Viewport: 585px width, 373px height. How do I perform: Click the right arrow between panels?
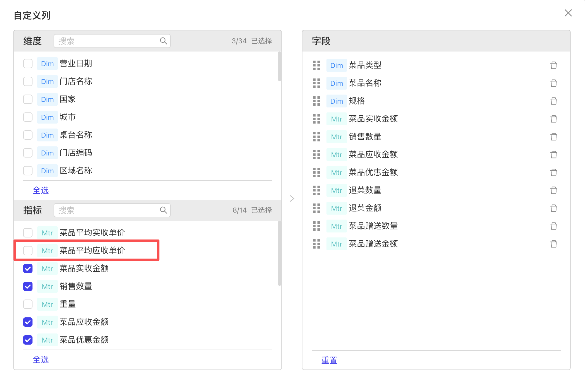[x=292, y=199]
